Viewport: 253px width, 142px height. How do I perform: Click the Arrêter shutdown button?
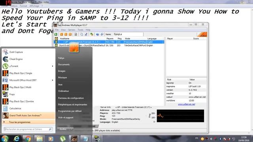pos(63,129)
